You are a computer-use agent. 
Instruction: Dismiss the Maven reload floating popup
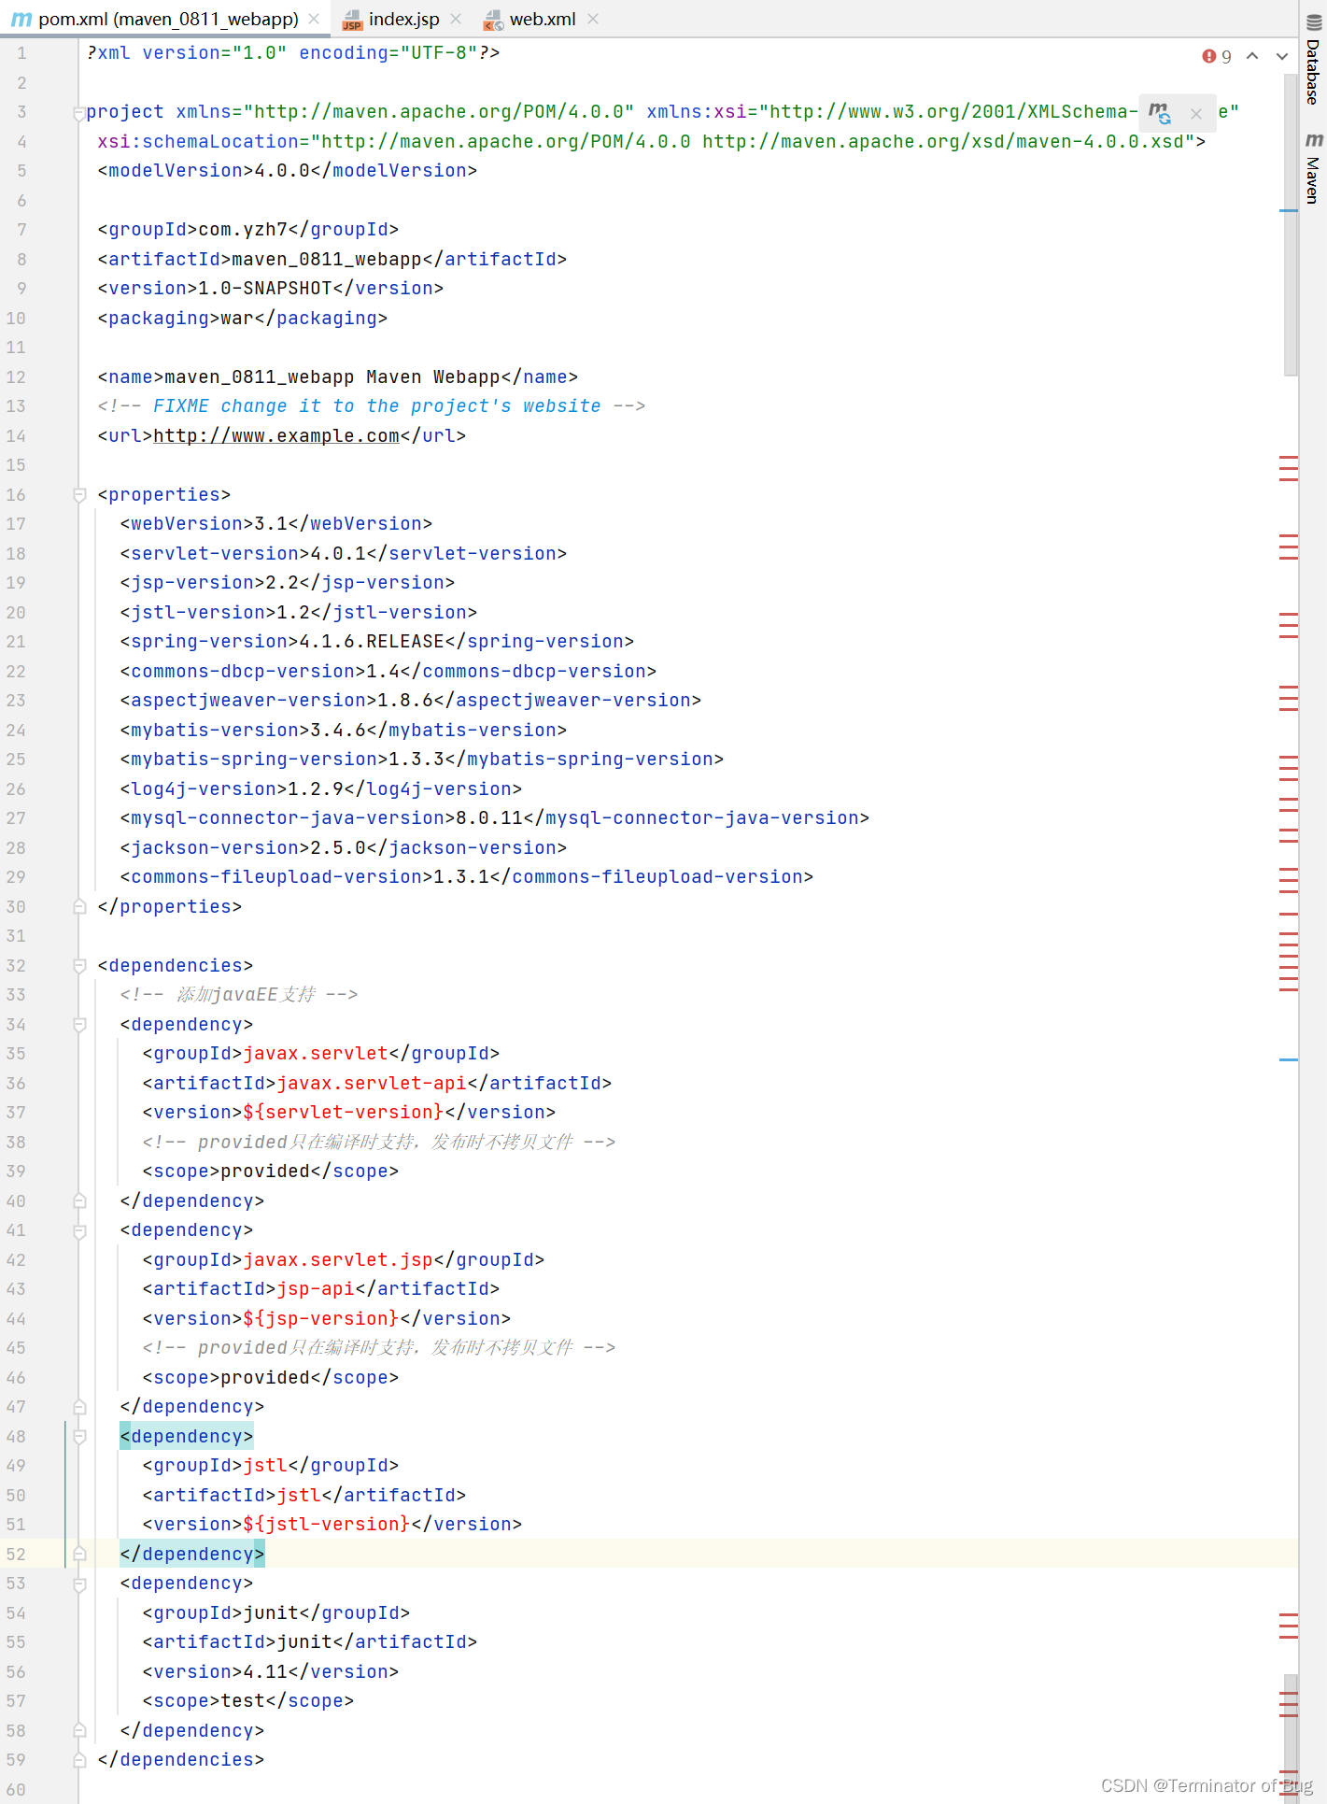click(1195, 113)
